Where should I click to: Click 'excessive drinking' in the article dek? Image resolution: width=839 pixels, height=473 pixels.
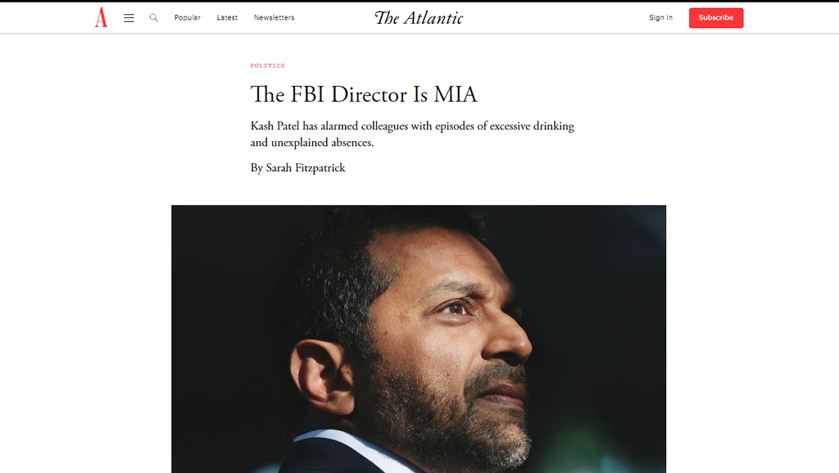tap(532, 126)
